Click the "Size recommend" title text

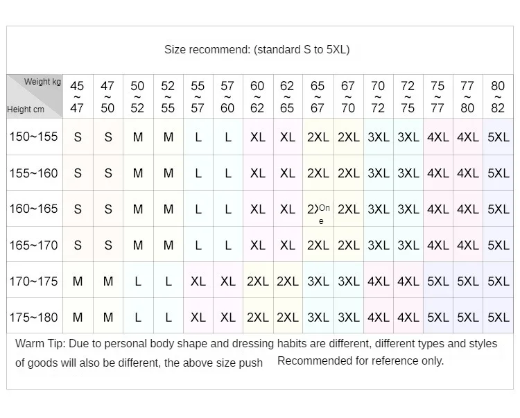pos(257,49)
